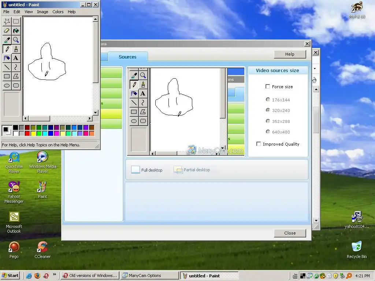Open the Image menu in Paint

(42, 12)
